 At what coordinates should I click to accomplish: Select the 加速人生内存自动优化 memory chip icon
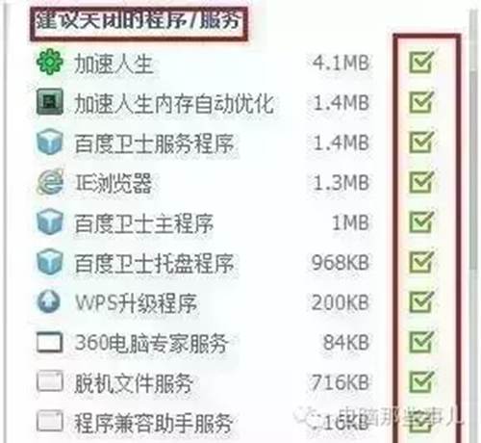tap(50, 102)
